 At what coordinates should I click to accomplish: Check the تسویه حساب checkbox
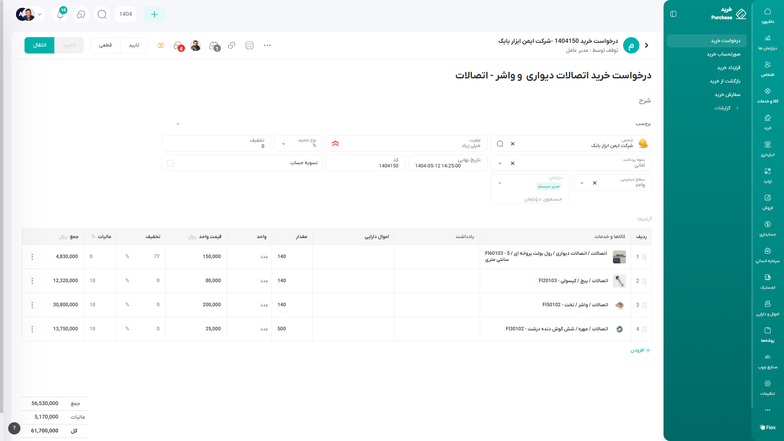[x=171, y=163]
